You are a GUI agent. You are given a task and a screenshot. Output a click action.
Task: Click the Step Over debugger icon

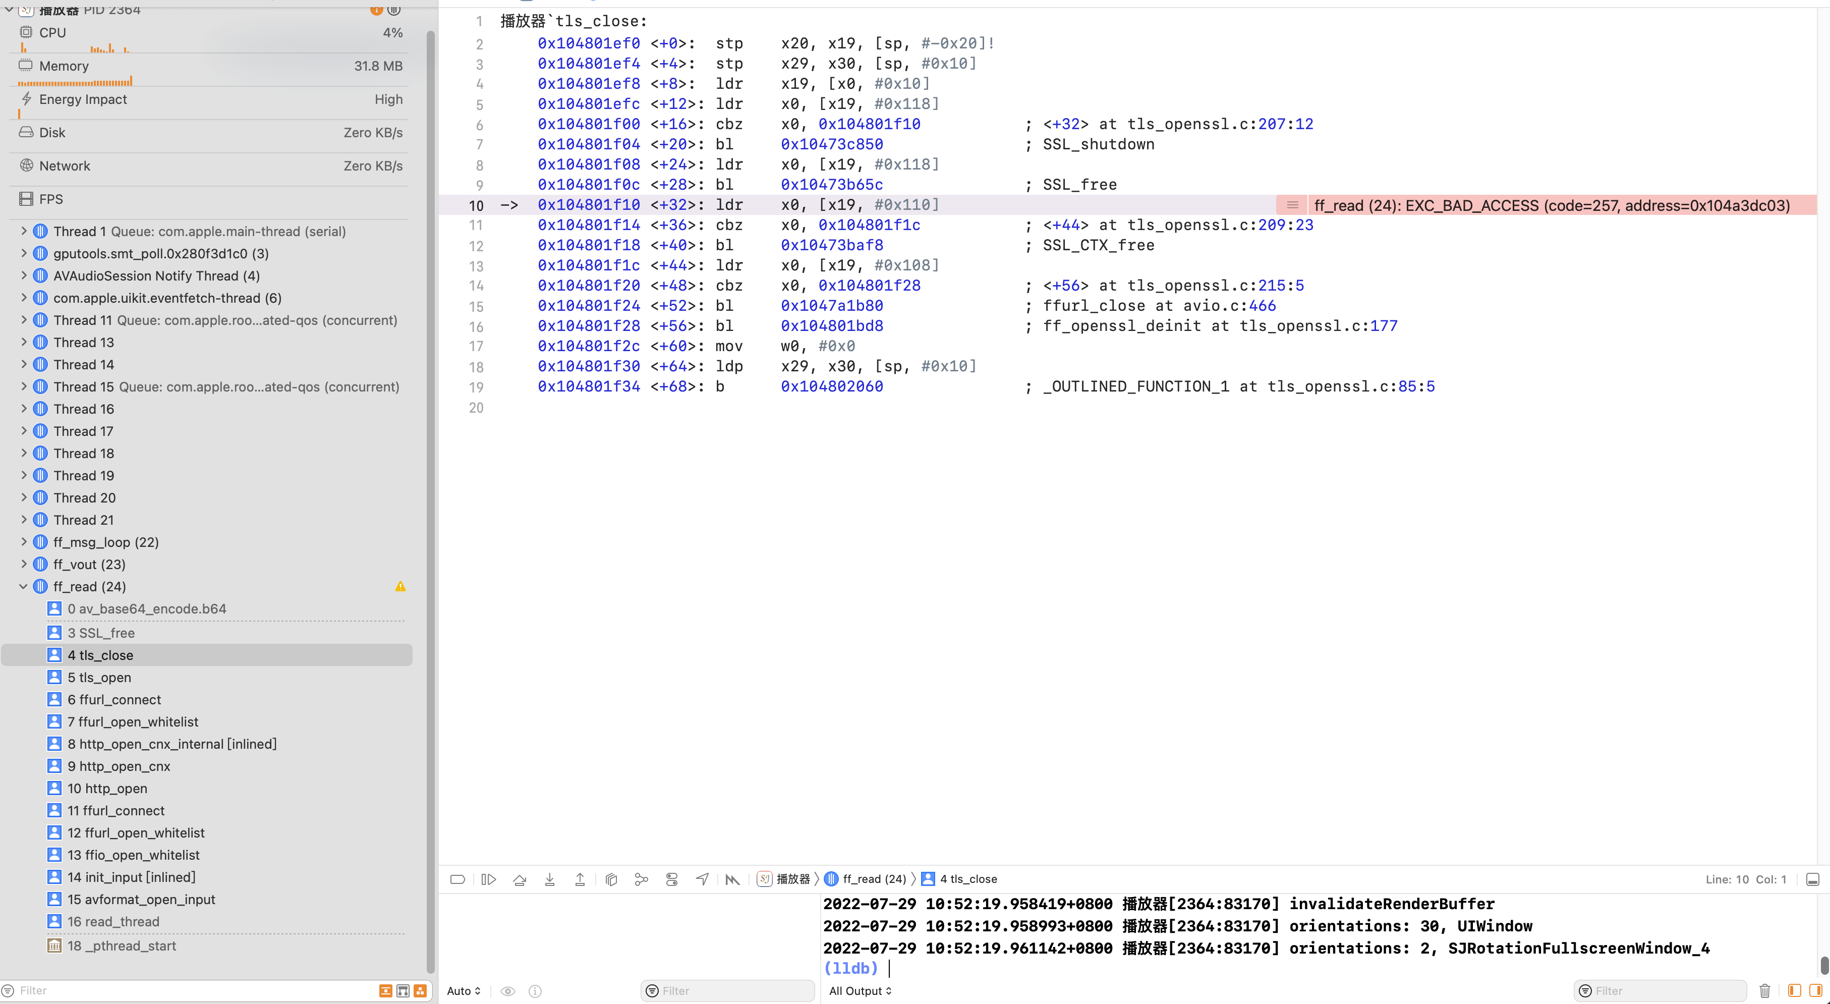click(520, 879)
